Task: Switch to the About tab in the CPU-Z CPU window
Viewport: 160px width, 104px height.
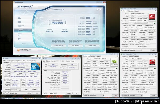Action: 33,61
